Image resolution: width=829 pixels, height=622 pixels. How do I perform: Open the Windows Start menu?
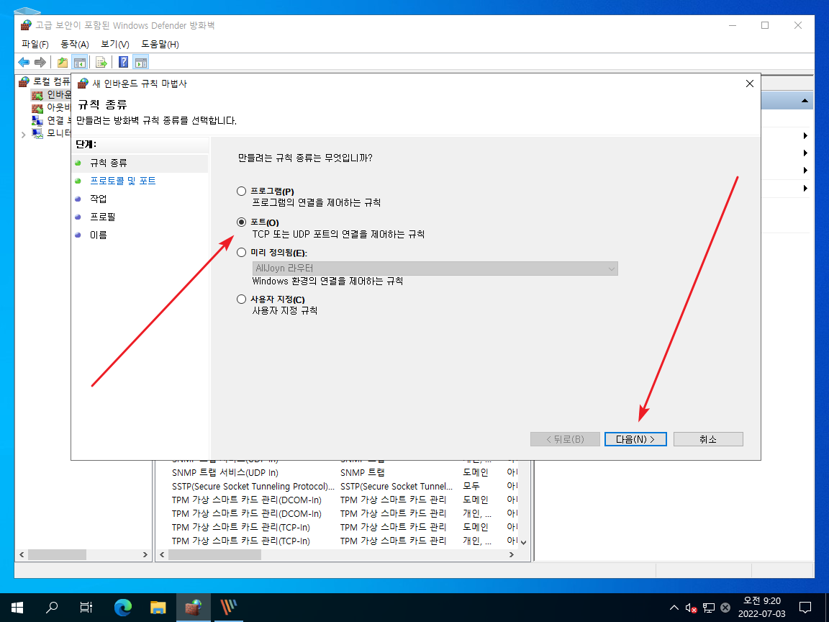(17, 607)
